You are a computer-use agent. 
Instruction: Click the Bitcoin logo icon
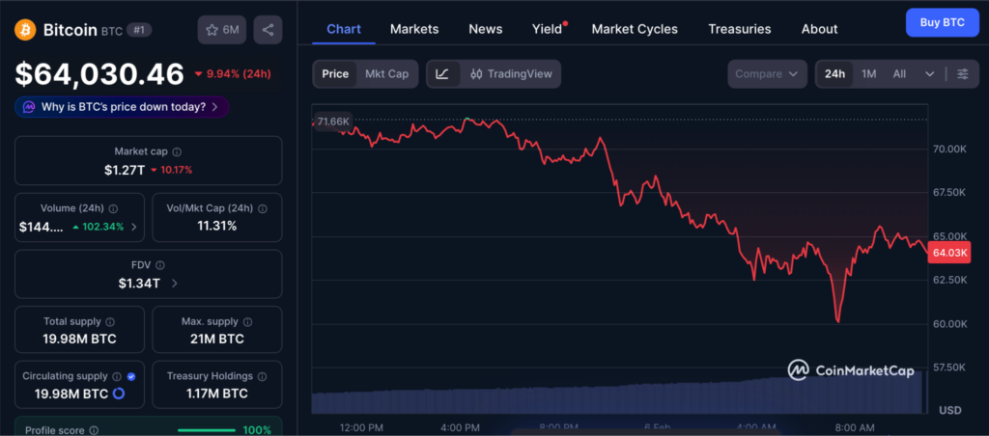click(25, 30)
